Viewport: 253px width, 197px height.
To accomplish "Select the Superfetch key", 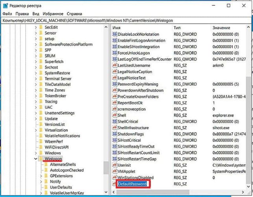I will 54,61.
